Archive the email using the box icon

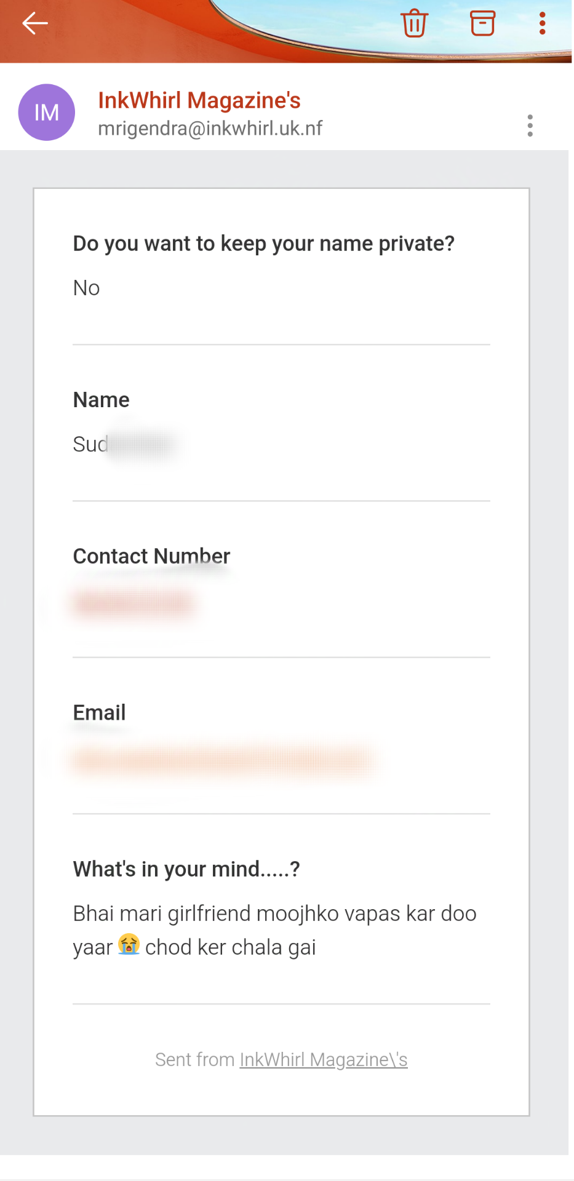tap(482, 23)
